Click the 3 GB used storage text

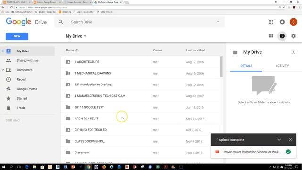[x=13, y=120]
